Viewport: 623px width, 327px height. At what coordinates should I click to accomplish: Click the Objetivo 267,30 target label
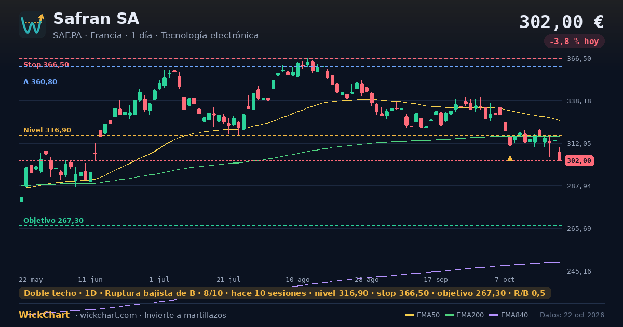[x=53, y=221]
